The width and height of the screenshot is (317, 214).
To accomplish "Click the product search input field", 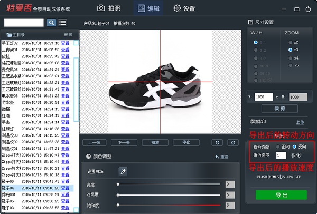I will (24, 23).
